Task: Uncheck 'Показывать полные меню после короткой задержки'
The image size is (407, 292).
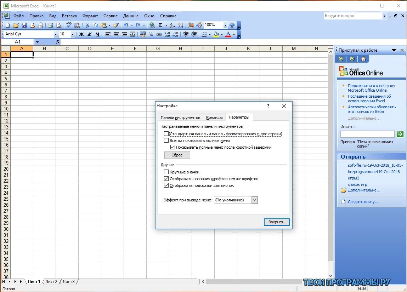Action: point(173,147)
